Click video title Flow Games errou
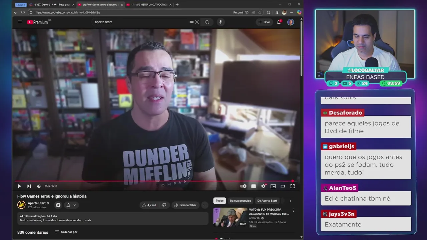This screenshot has height=240, width=427. (52, 196)
